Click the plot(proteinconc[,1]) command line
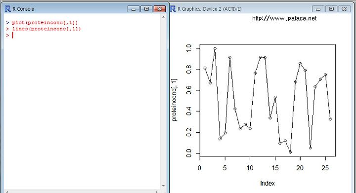Screen dimensions: 356x193 click(42, 23)
